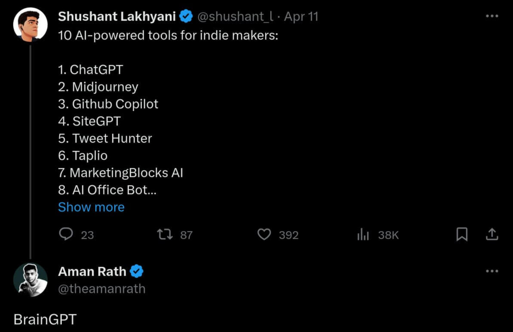The image size is (513, 332).
Task: Click Aman Rath's blue verified badge
Action: tap(136, 271)
